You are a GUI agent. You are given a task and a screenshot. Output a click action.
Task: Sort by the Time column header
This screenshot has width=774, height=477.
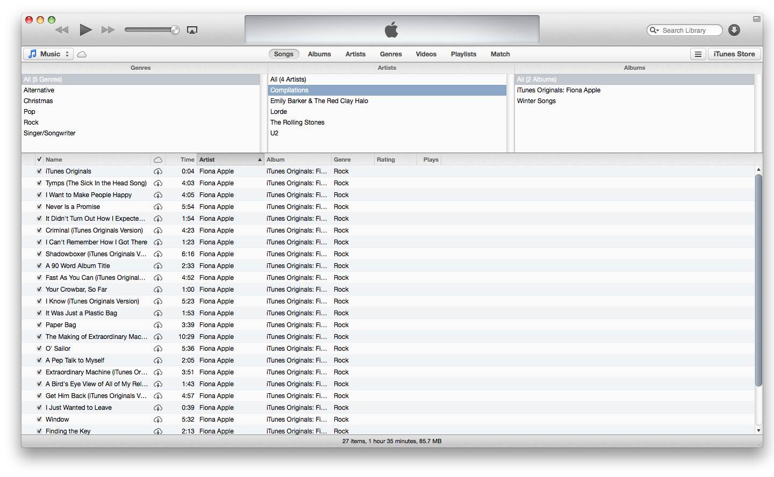click(x=181, y=160)
